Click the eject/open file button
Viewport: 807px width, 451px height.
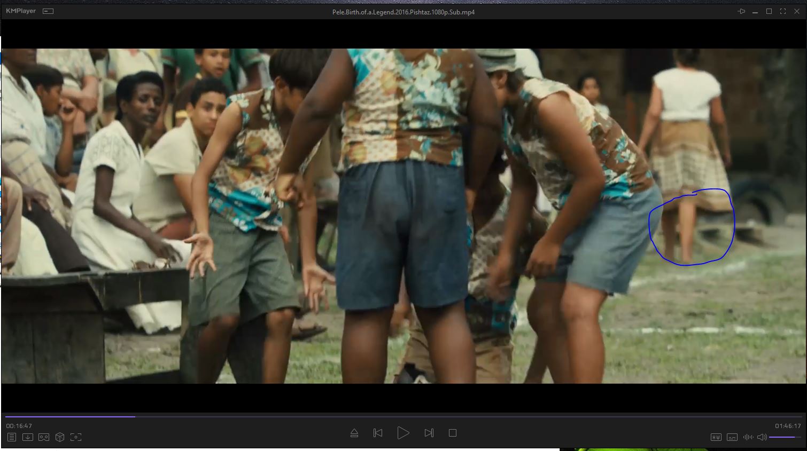354,433
